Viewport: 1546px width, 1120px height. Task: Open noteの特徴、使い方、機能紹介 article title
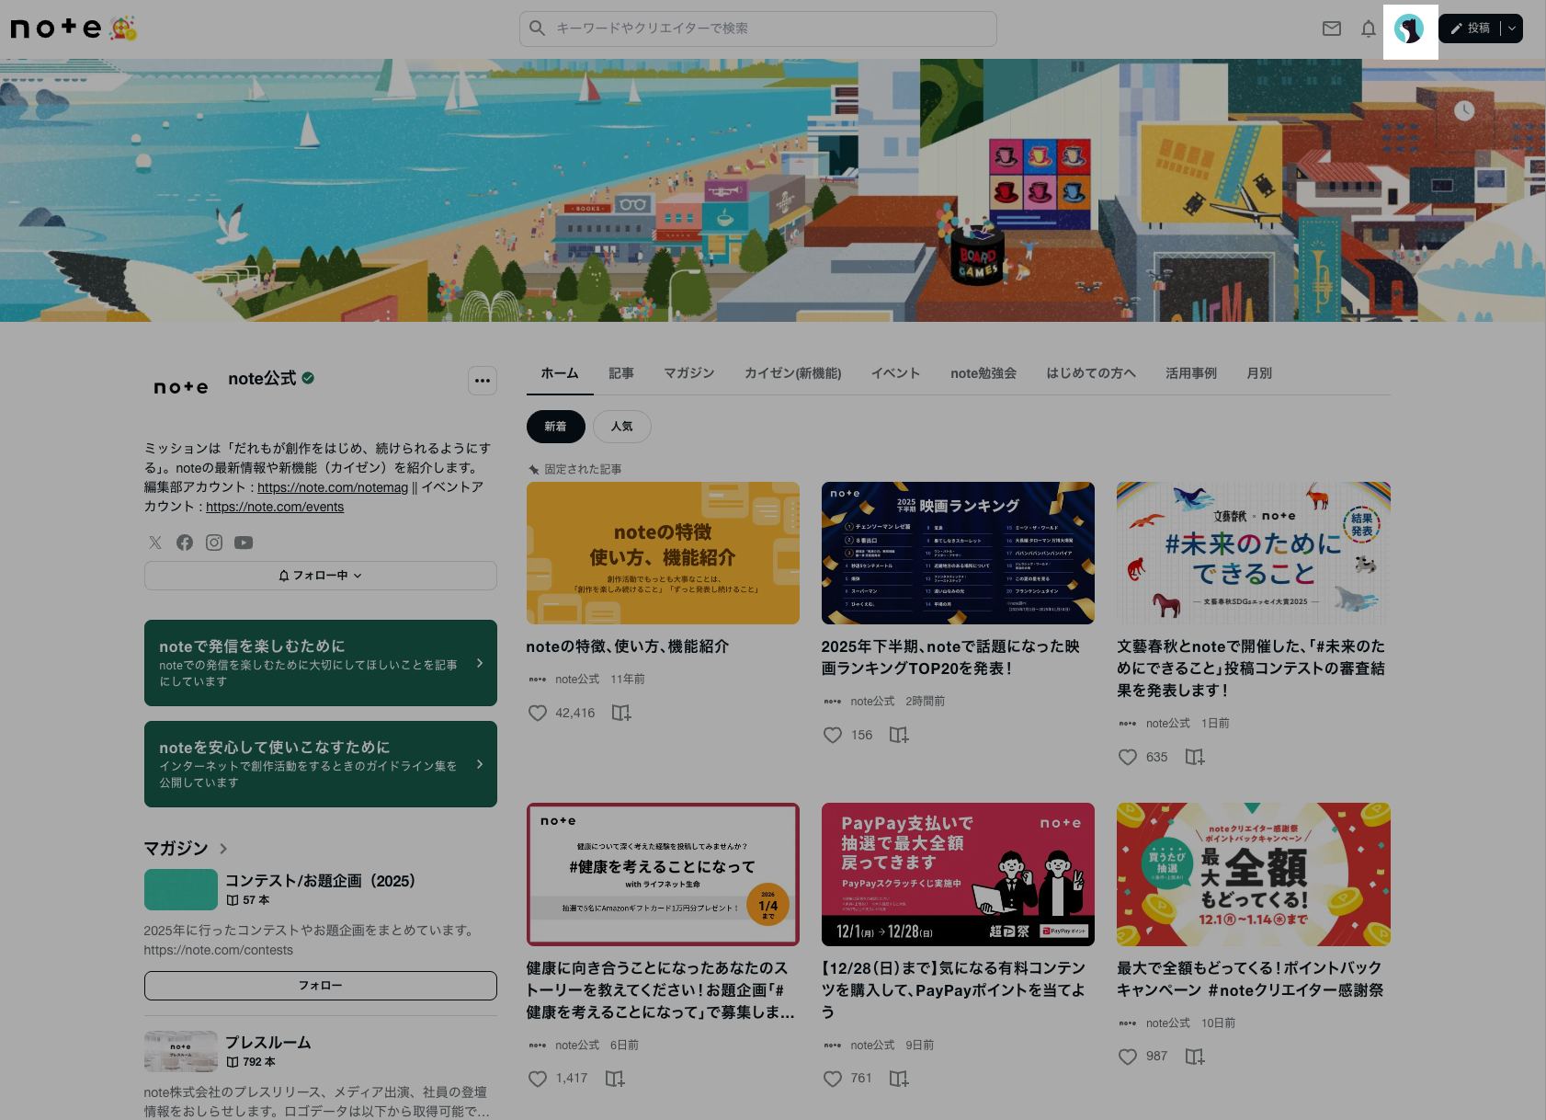point(627,646)
